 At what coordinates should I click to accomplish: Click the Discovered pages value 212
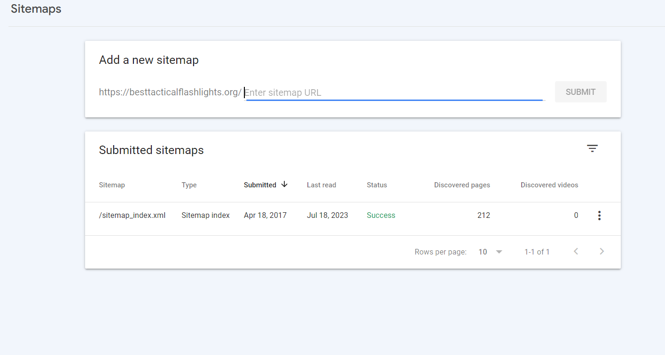click(x=484, y=215)
